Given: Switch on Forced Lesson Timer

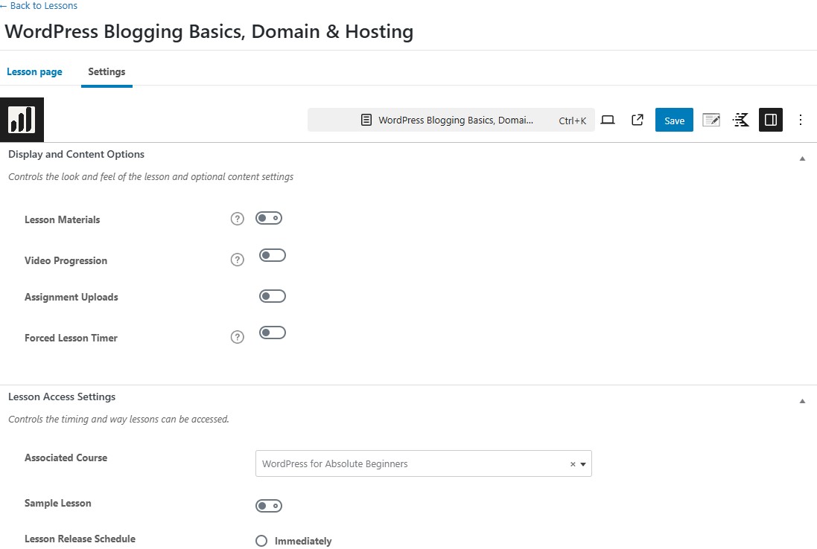Looking at the screenshot, I should click(273, 333).
